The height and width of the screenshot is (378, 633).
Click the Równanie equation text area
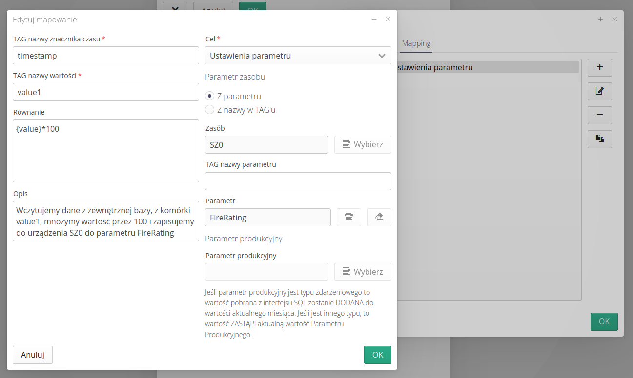tap(105, 151)
